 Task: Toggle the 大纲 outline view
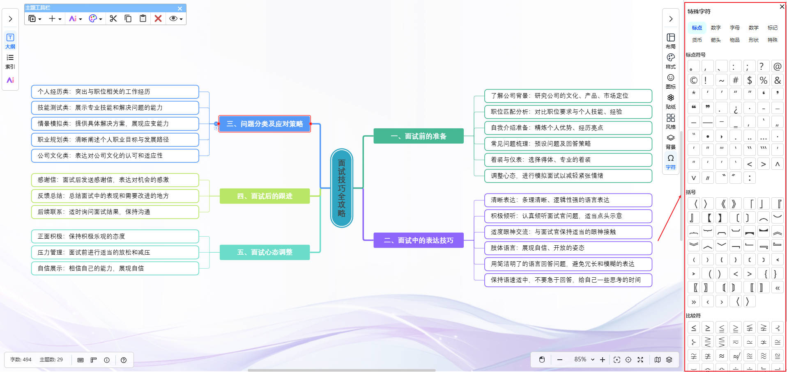coord(10,41)
